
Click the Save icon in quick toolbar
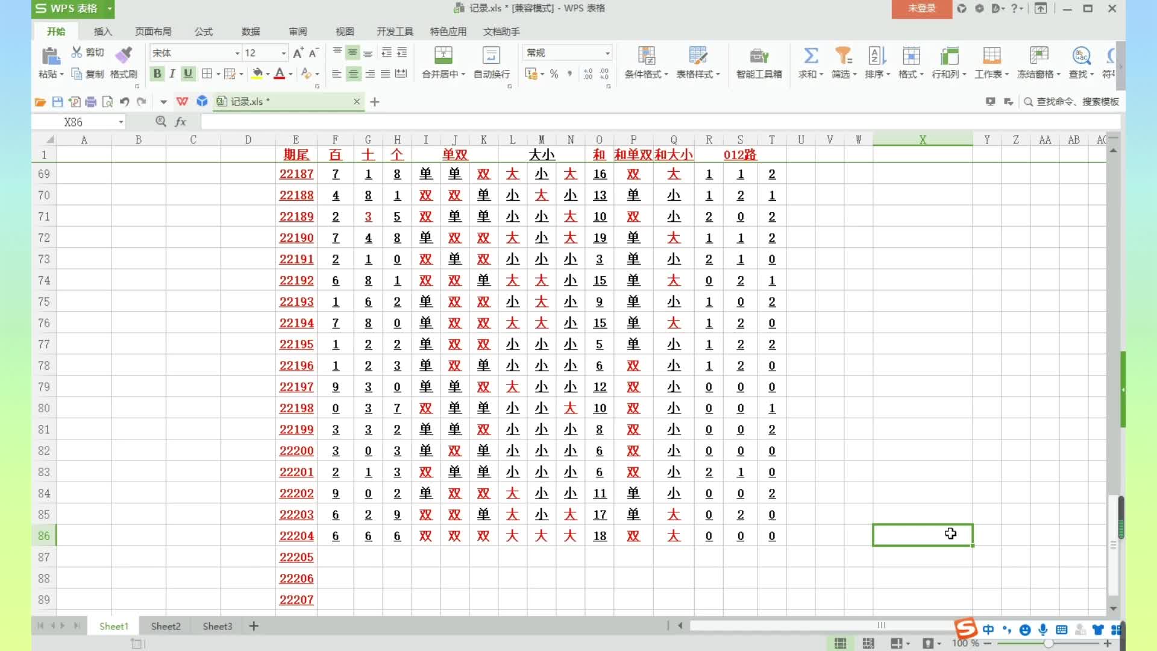[57, 102]
